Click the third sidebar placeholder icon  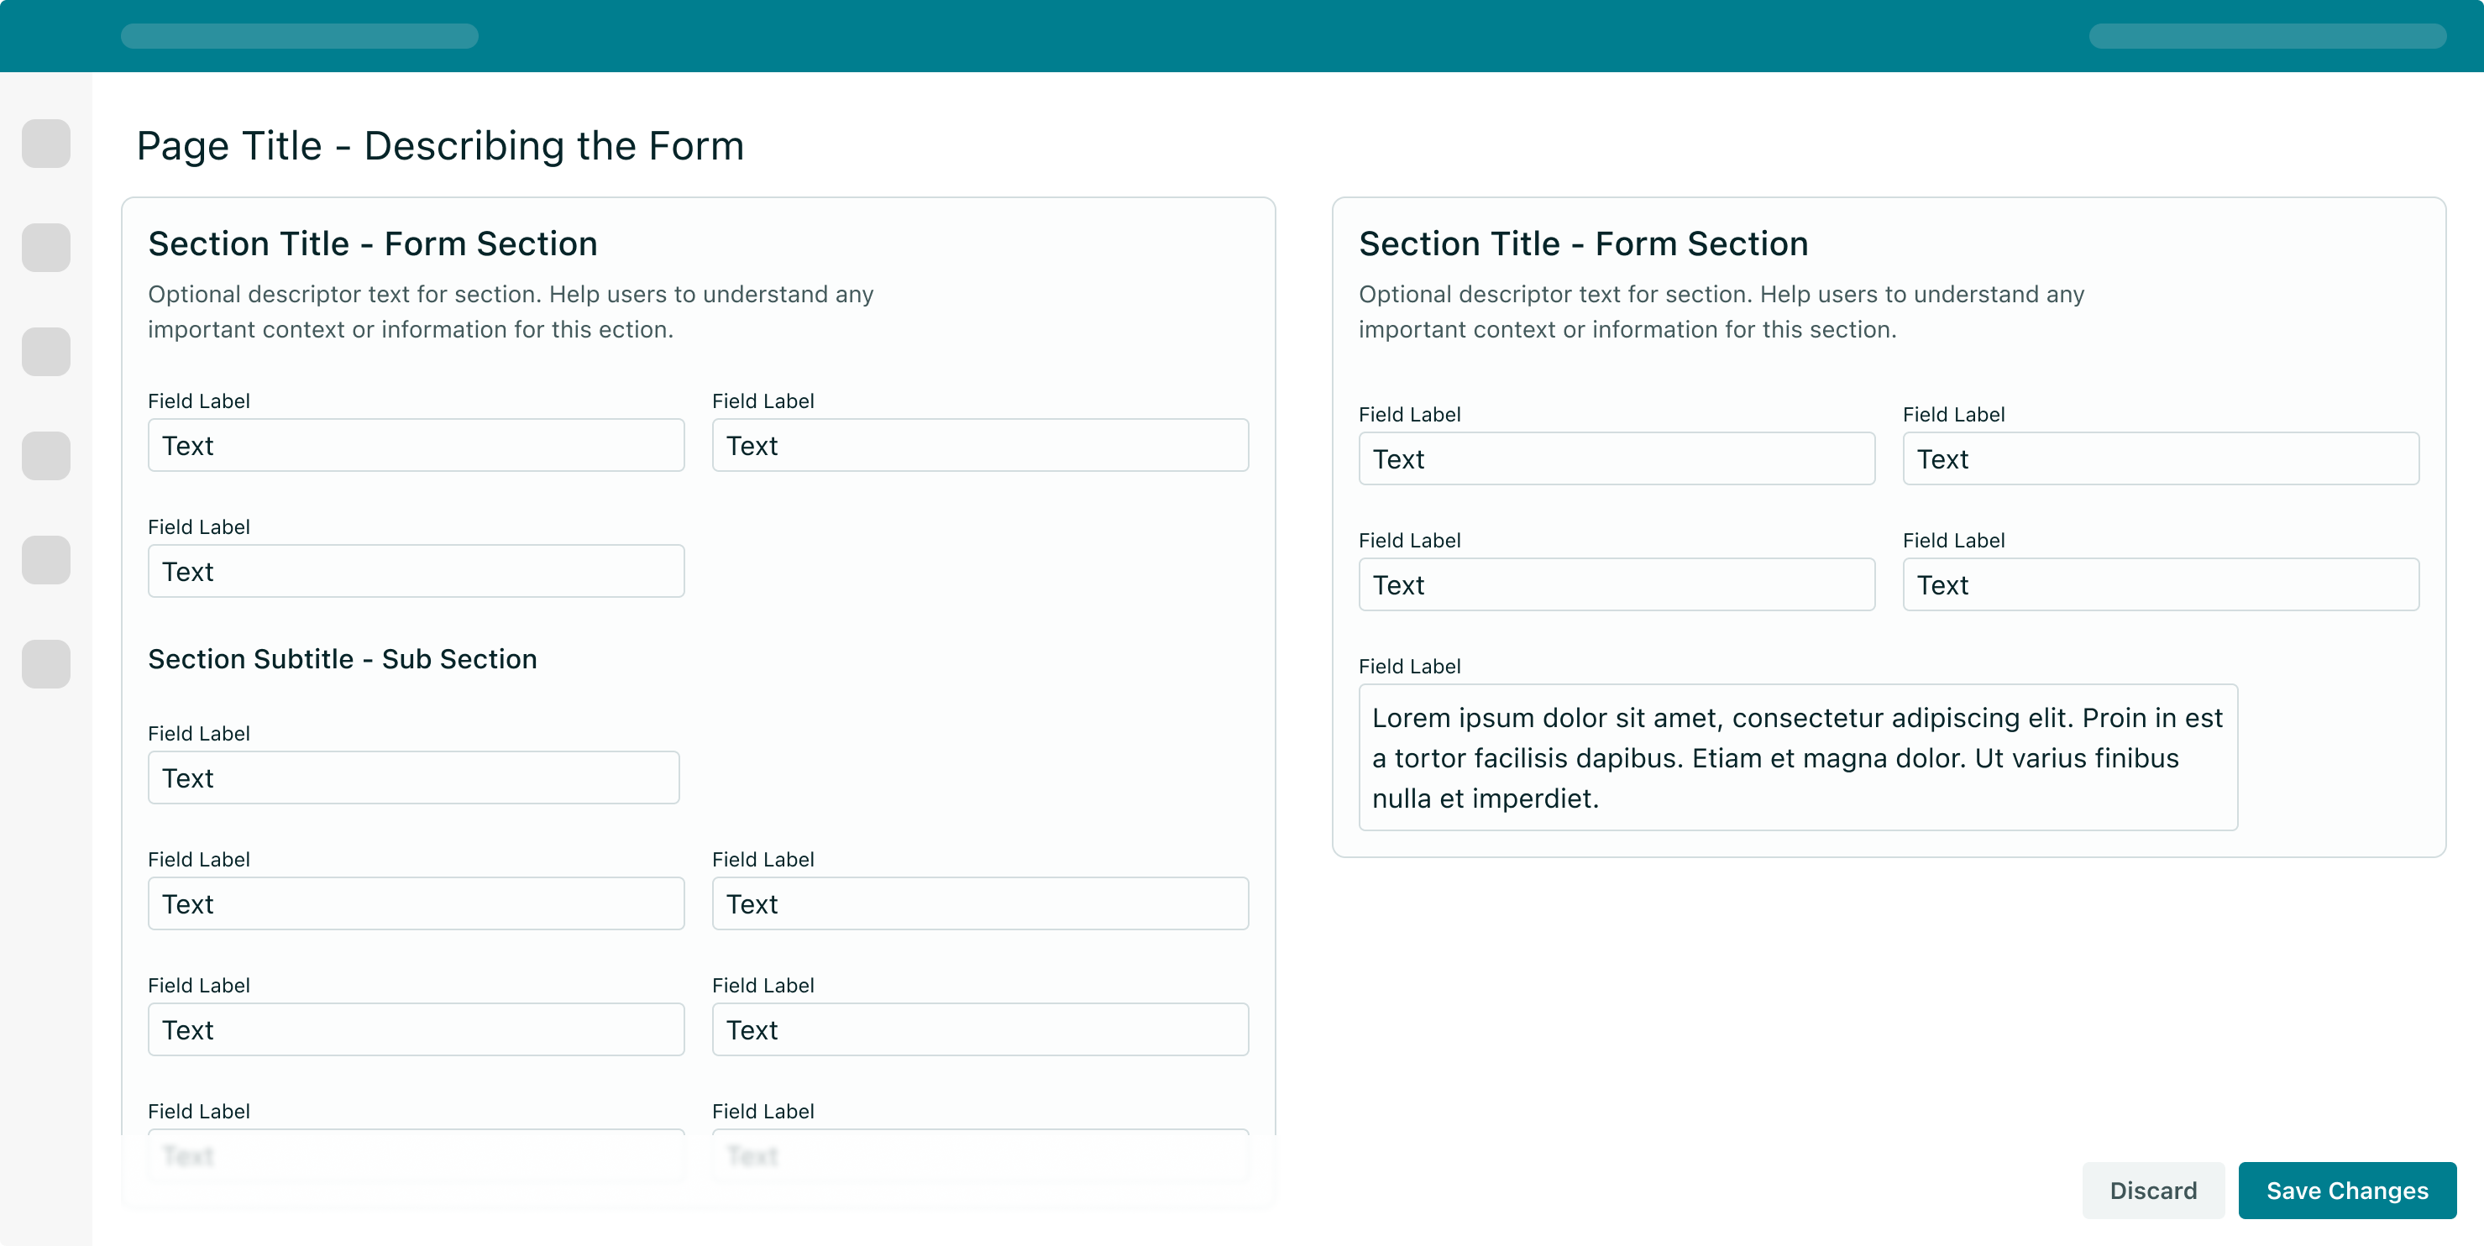pyautogui.click(x=46, y=352)
